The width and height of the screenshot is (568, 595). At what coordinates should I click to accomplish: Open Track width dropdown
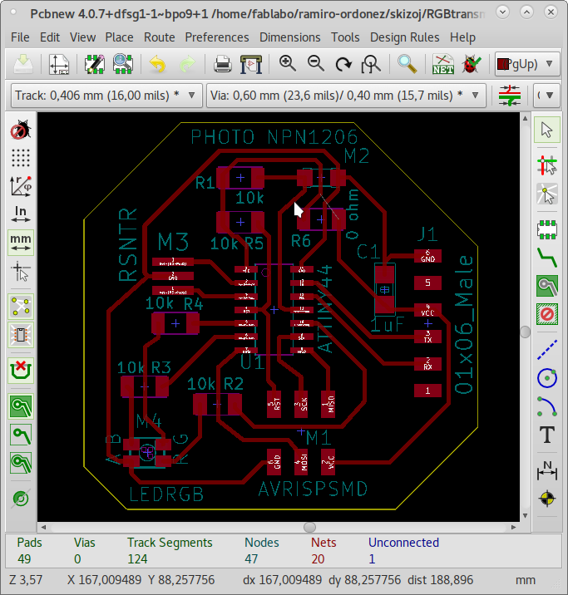click(x=106, y=96)
